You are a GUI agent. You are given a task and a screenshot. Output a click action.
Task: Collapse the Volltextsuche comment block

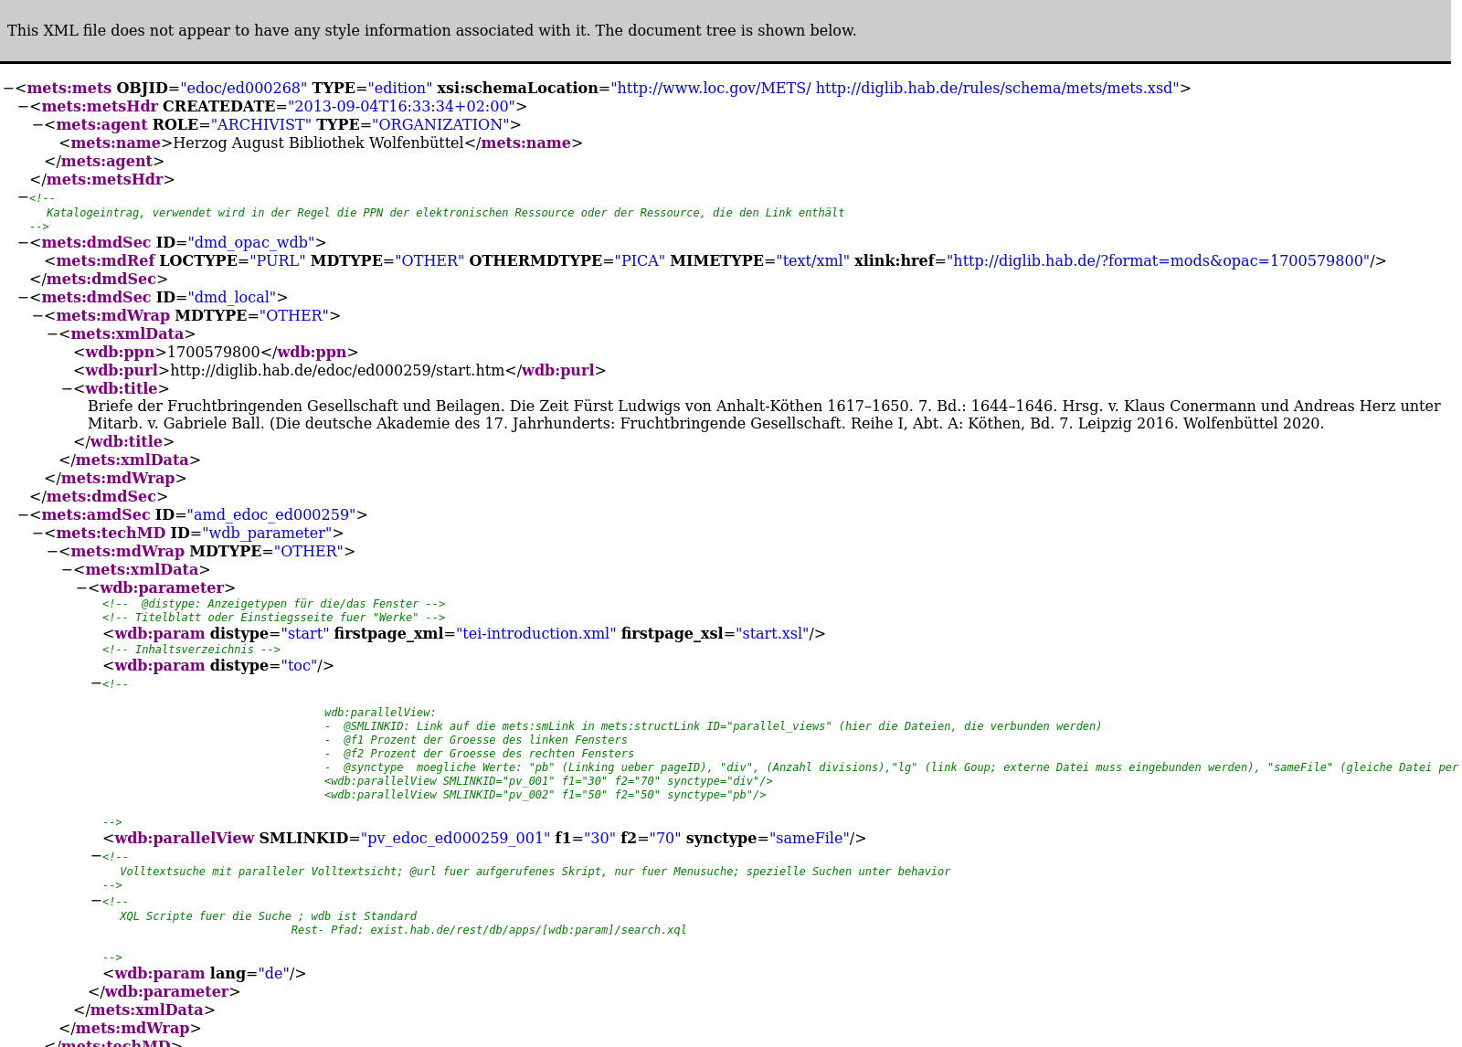(96, 857)
